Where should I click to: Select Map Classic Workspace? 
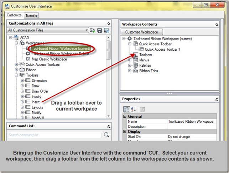click(49, 59)
